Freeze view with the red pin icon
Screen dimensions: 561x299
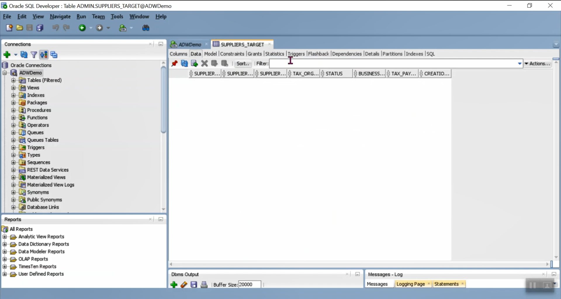pyautogui.click(x=174, y=63)
